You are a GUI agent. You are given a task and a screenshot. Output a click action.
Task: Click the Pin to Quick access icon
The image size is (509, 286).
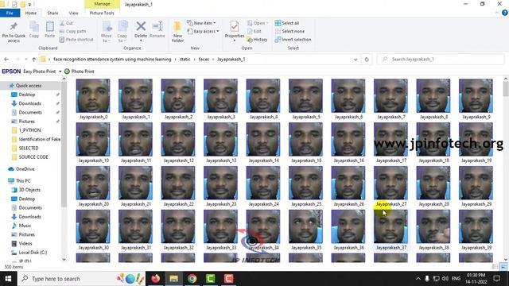[14, 26]
